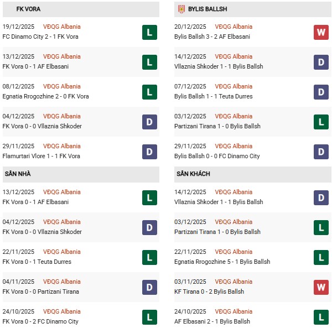Click the D badge for Bylis Ballsh 0 - 0 FC Dinamo City
The image size is (332, 328).
(321, 152)
